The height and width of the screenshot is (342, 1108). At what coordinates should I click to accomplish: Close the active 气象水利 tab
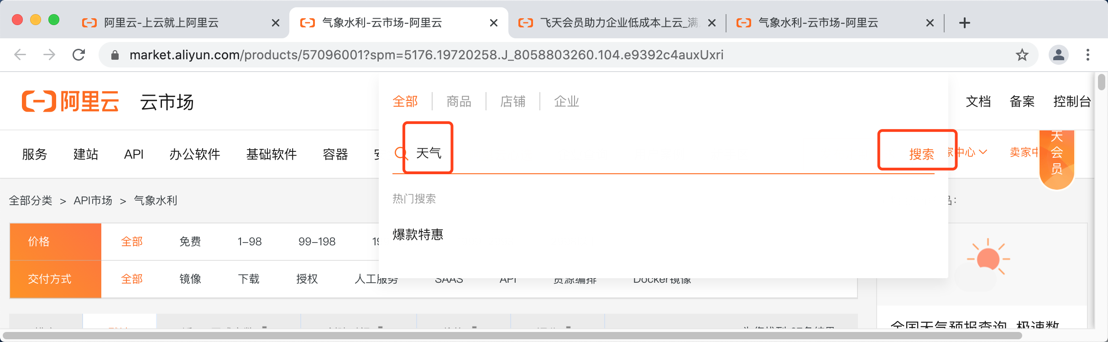(494, 23)
